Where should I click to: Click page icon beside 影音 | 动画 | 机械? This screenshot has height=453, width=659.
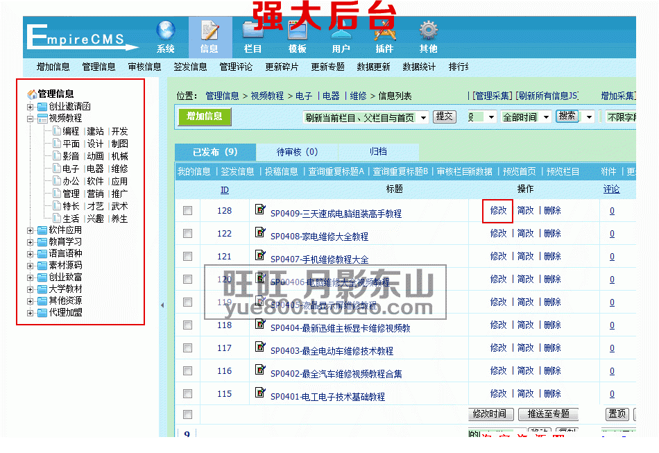pos(57,156)
